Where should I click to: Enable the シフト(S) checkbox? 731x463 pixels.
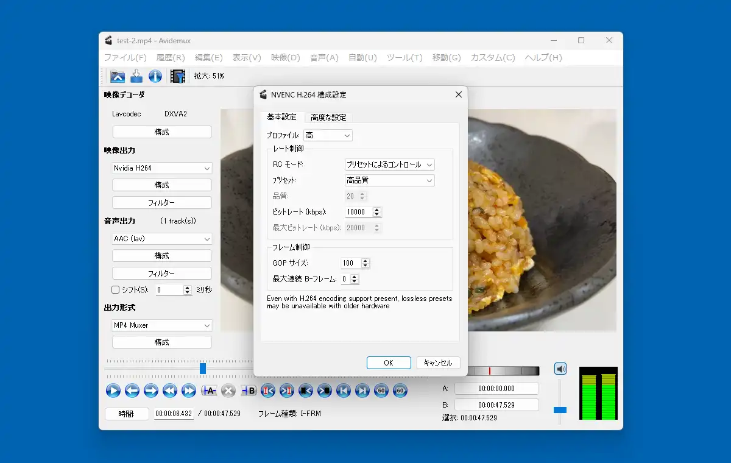point(115,290)
